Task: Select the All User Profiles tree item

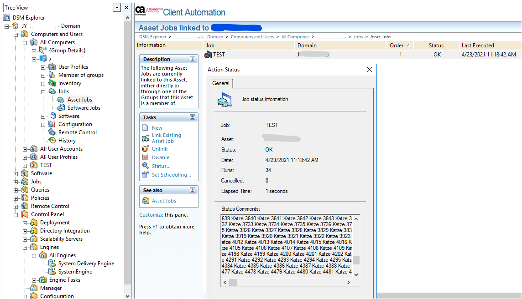Action: tap(59, 157)
